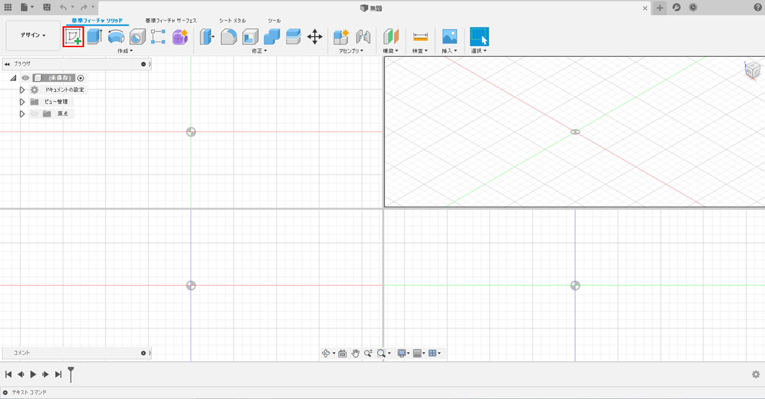Open the 挿入 dropdown menu
The image size is (765, 399).
(449, 51)
